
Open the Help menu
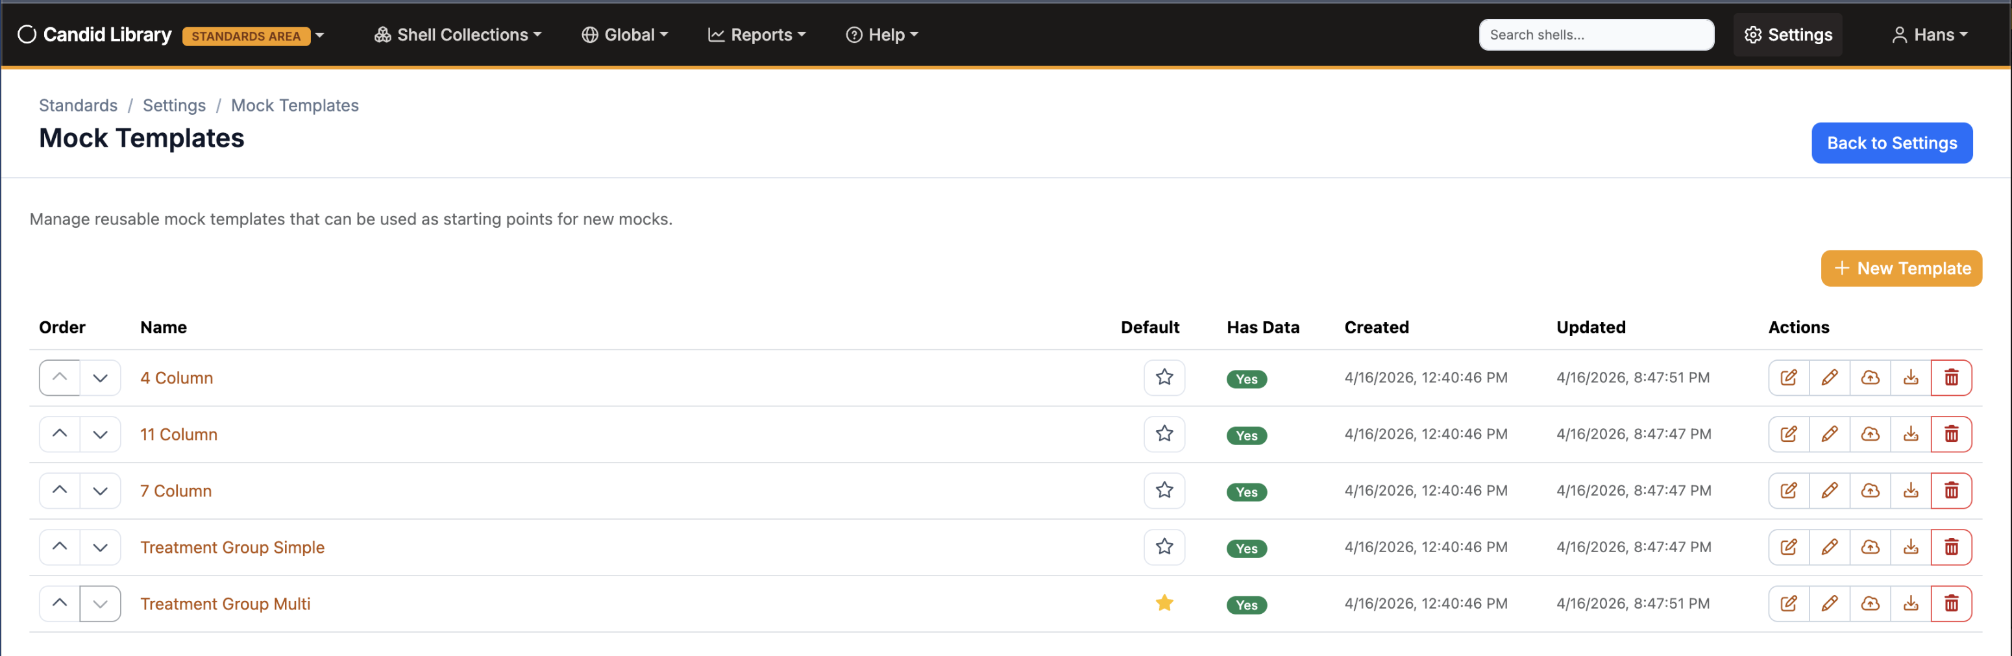[881, 34]
